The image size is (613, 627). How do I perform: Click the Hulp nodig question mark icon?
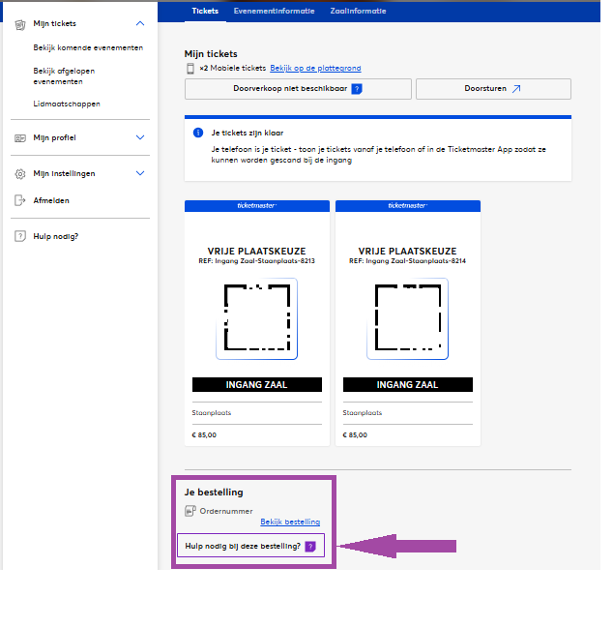[x=20, y=236]
